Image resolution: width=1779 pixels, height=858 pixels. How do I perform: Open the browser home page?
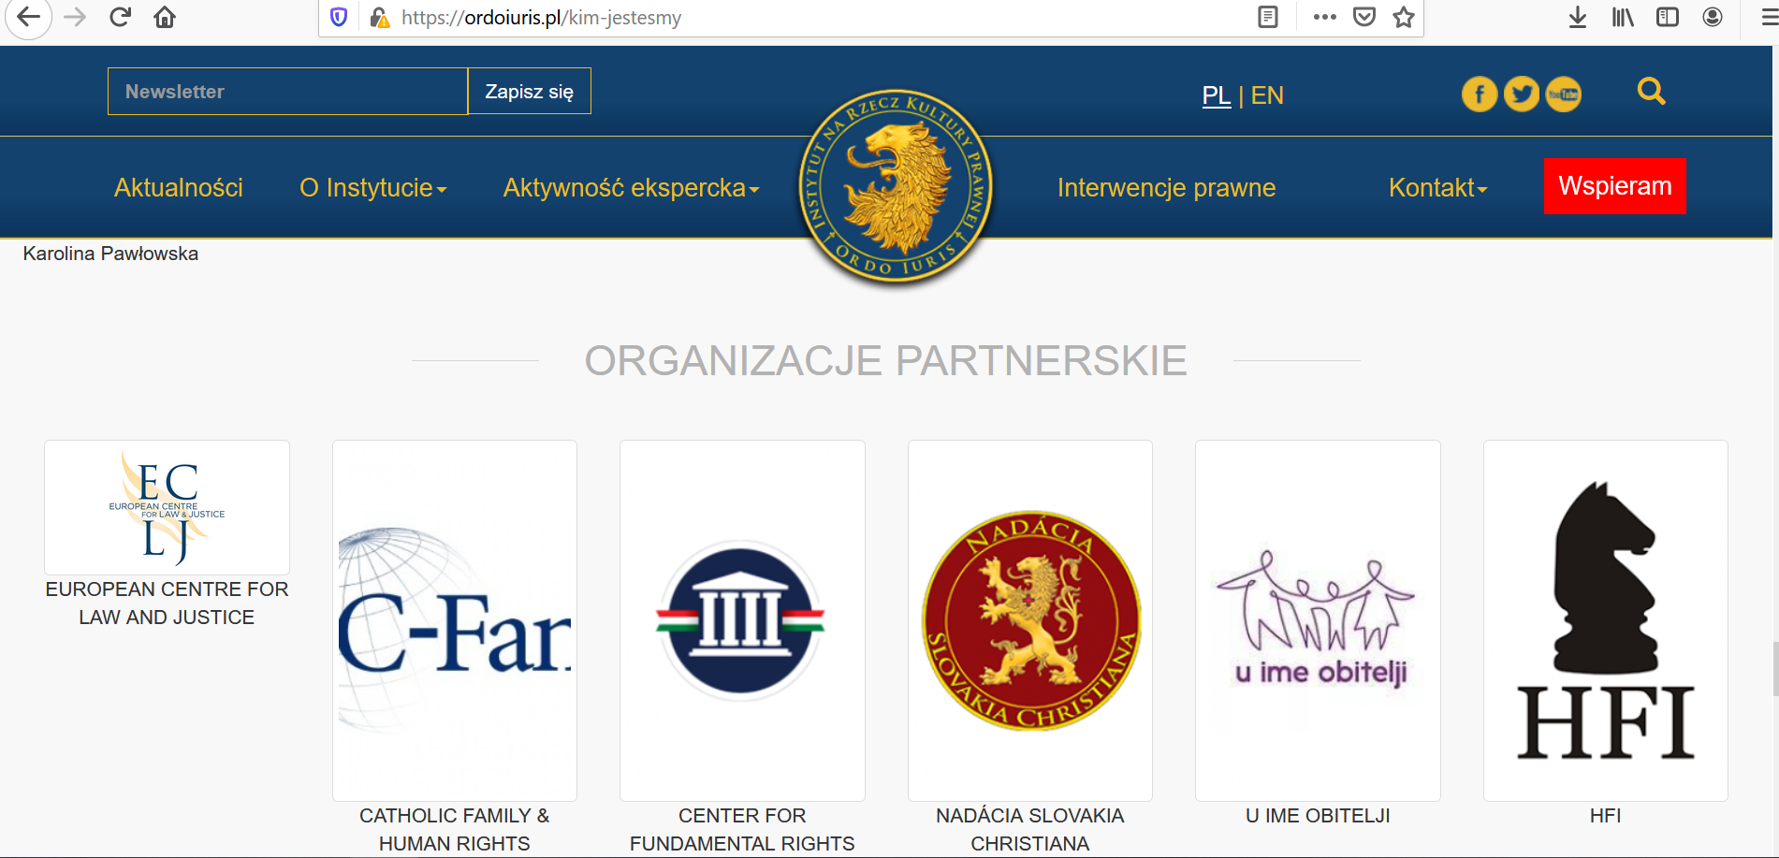[165, 18]
